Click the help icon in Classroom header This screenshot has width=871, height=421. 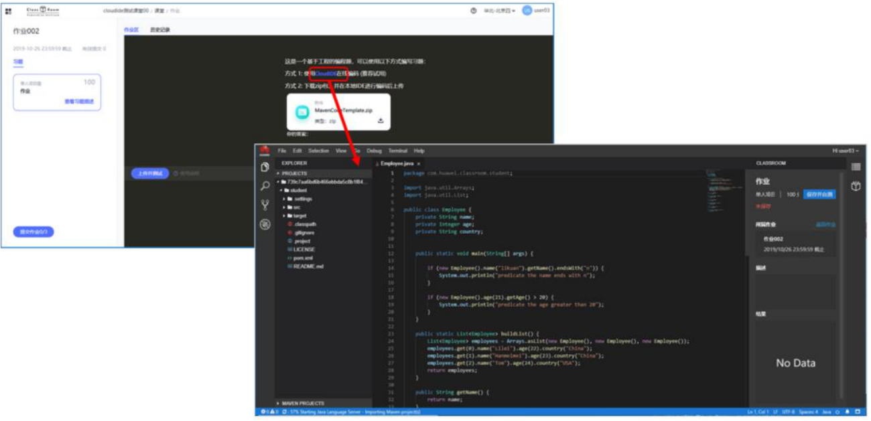click(x=474, y=11)
